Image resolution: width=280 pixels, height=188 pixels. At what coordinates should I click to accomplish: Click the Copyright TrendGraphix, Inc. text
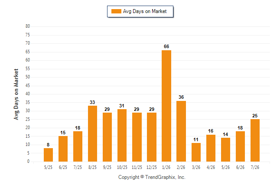152,177
